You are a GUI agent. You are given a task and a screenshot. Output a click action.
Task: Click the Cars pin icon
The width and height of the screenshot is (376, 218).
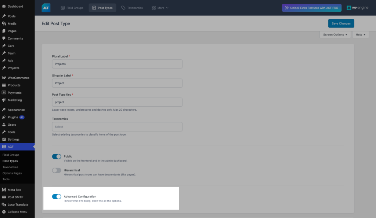(x=4, y=46)
